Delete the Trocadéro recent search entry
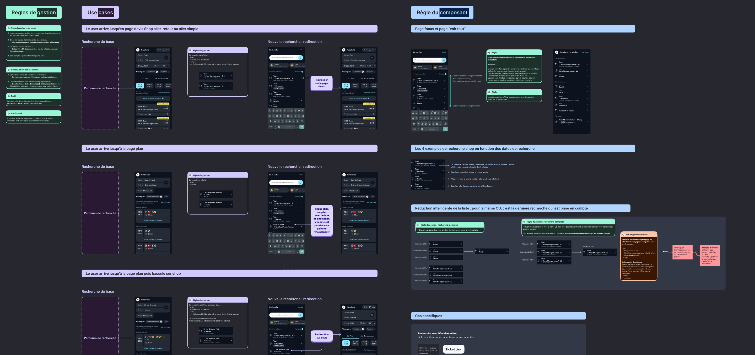 (587, 105)
